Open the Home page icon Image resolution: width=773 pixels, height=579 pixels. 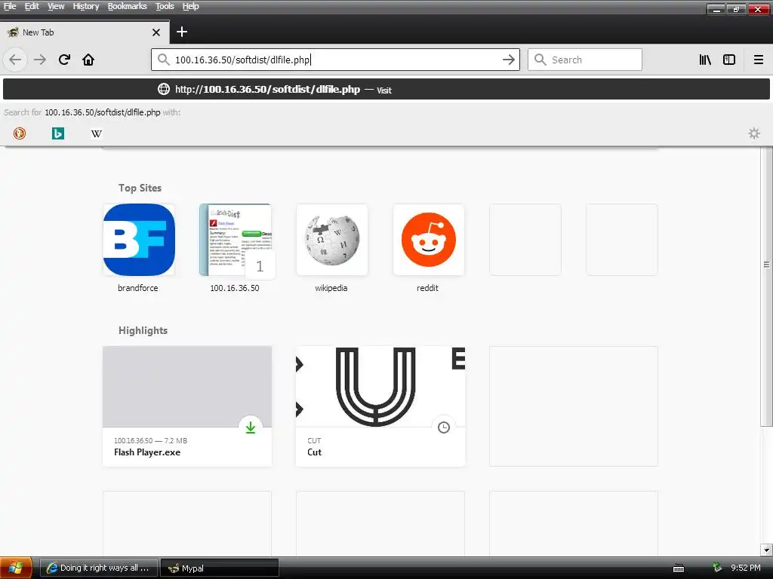(88, 60)
